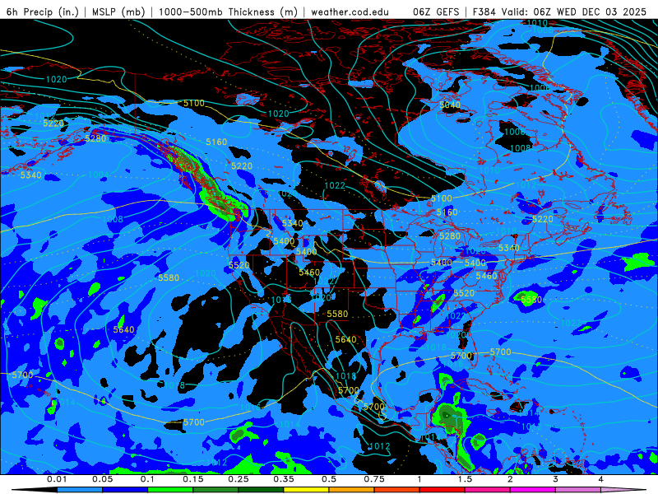Image resolution: width=658 pixels, height=494 pixels.
Task: Click the 1012 pressure label near southern Mexico
Action: [x=379, y=446]
